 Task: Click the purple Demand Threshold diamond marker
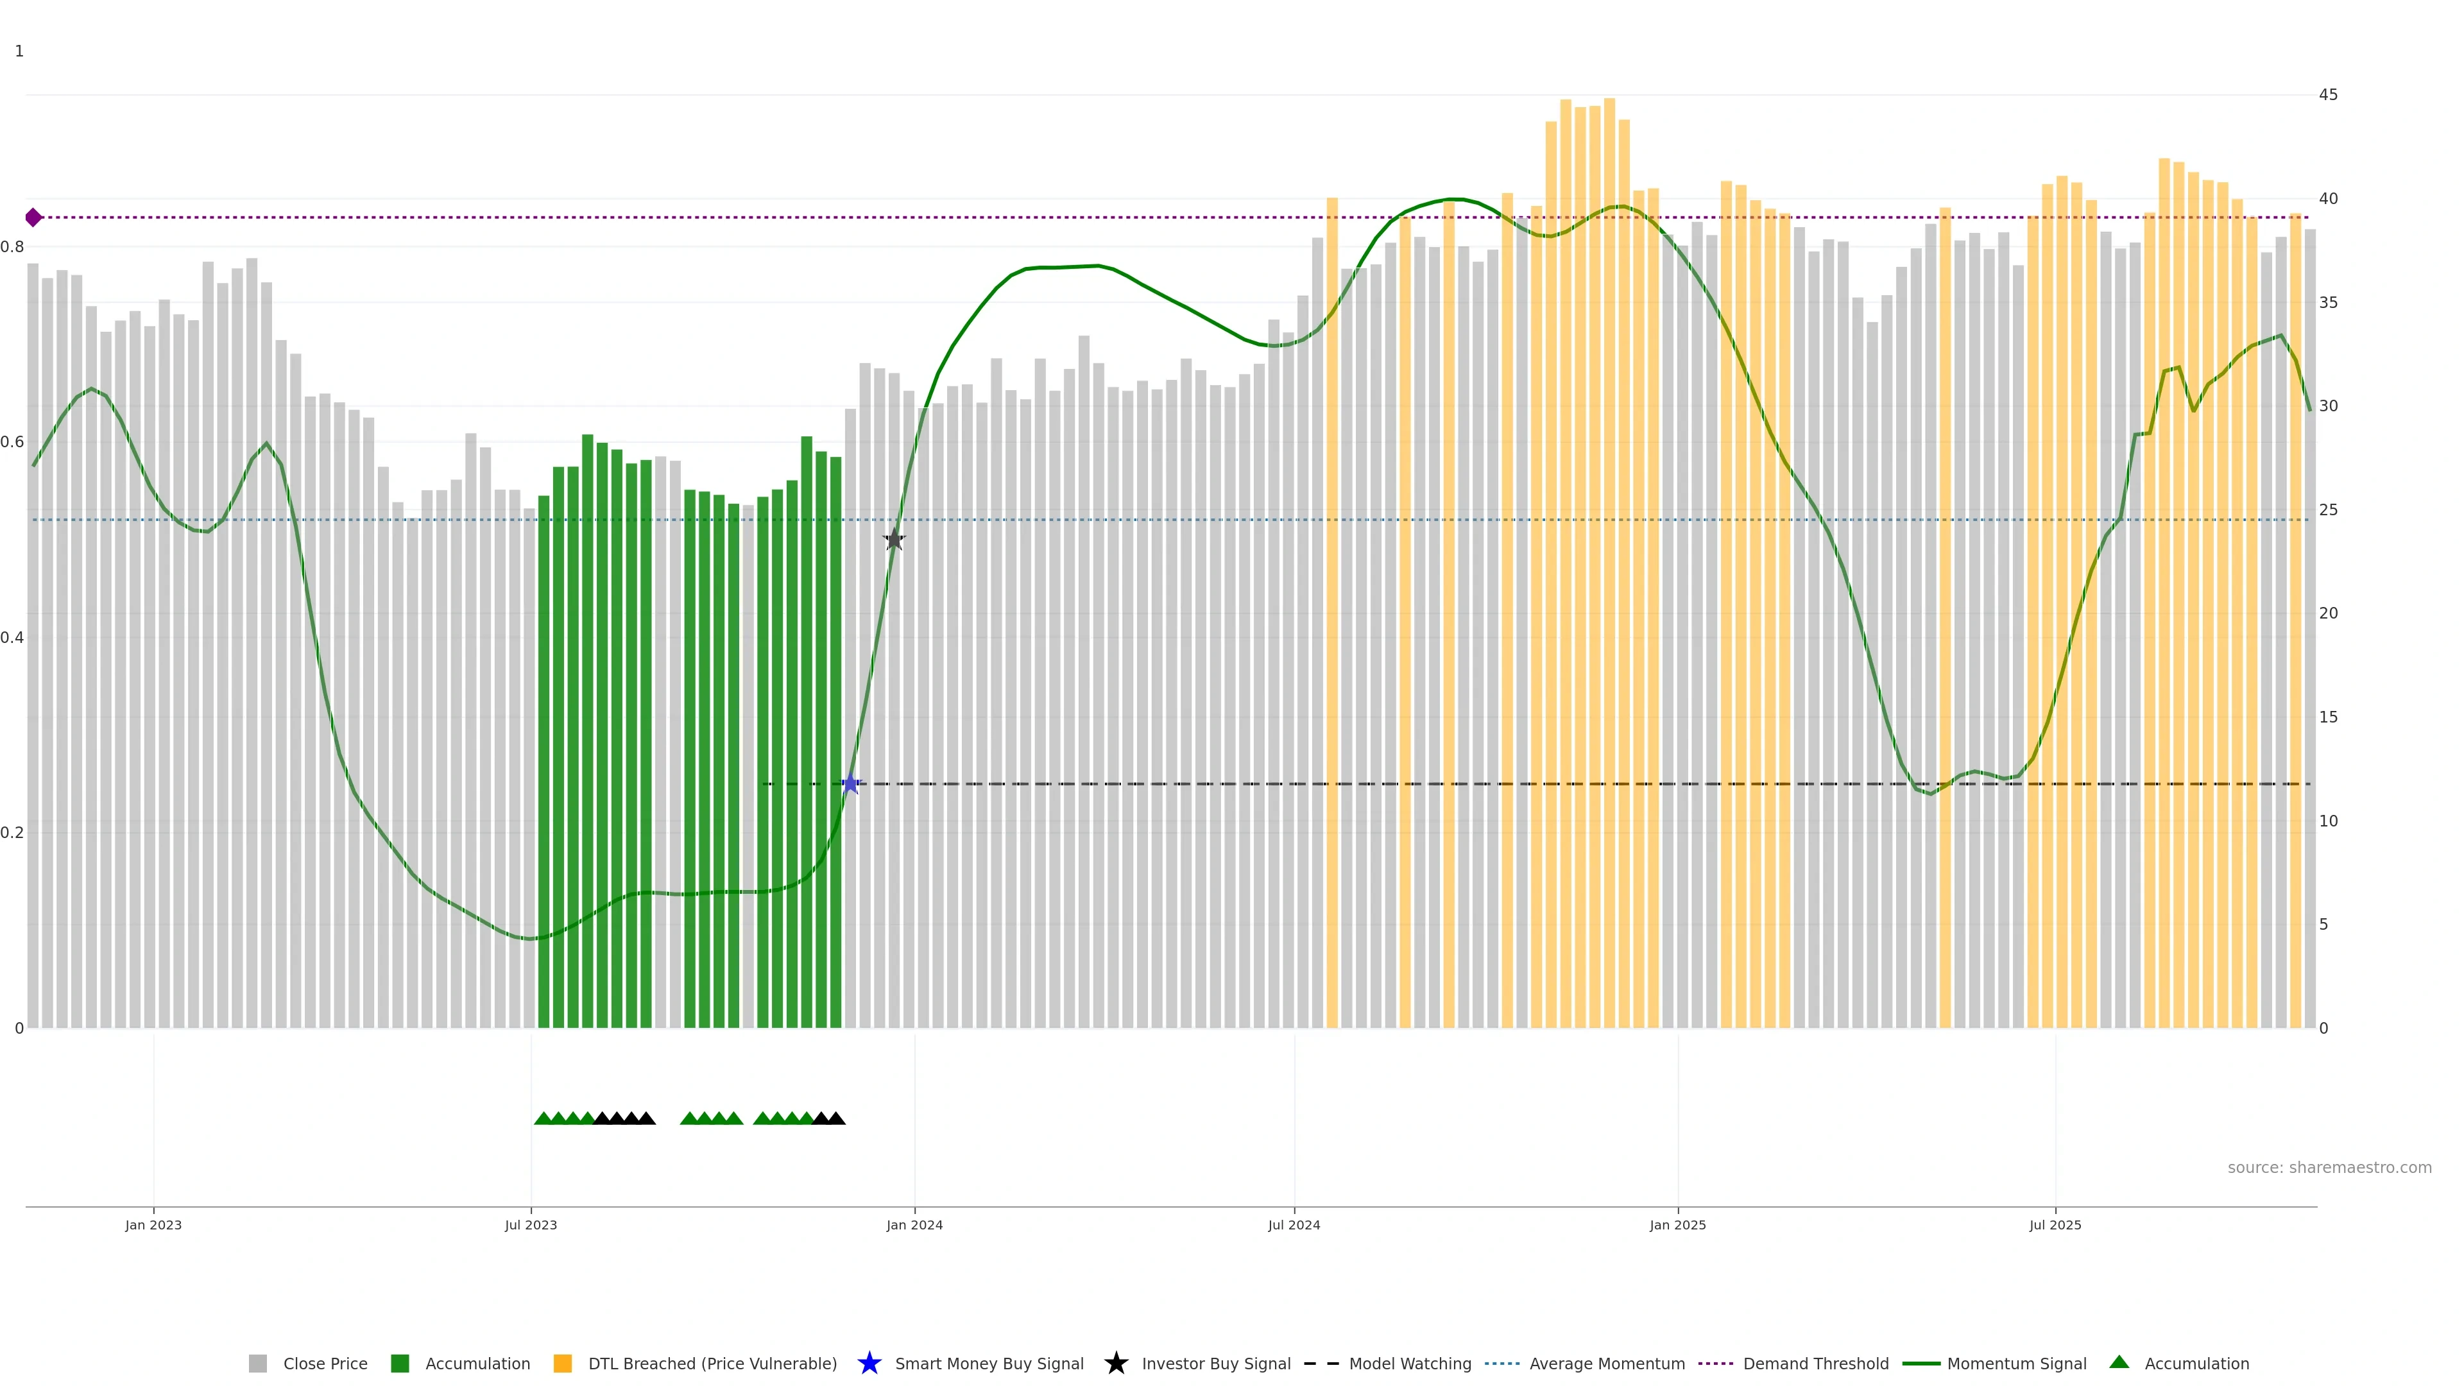coord(33,217)
